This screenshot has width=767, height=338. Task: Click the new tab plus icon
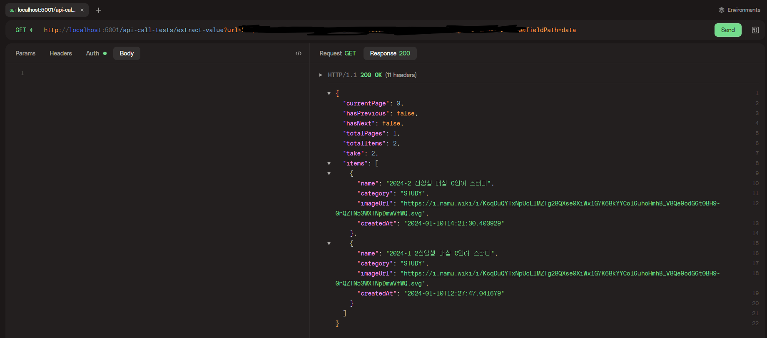point(99,10)
